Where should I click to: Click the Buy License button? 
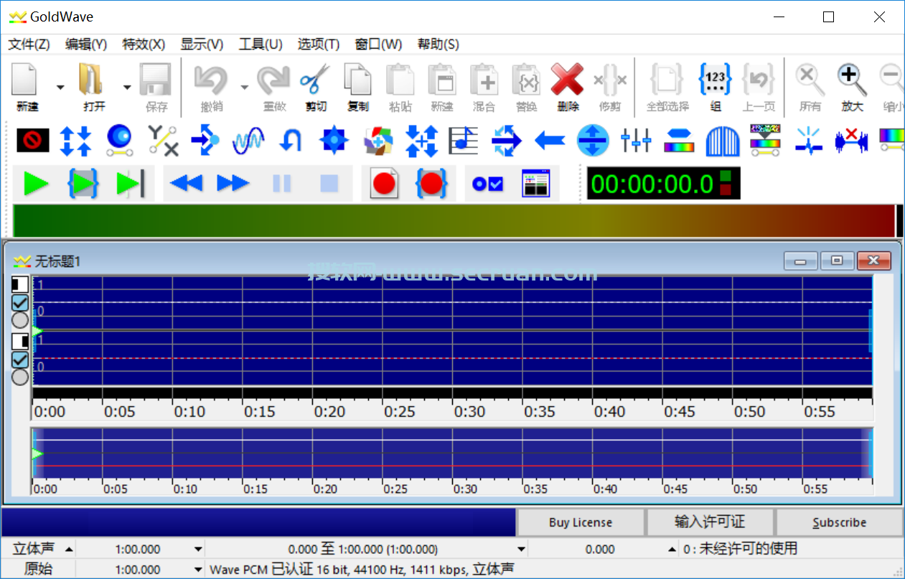[581, 522]
